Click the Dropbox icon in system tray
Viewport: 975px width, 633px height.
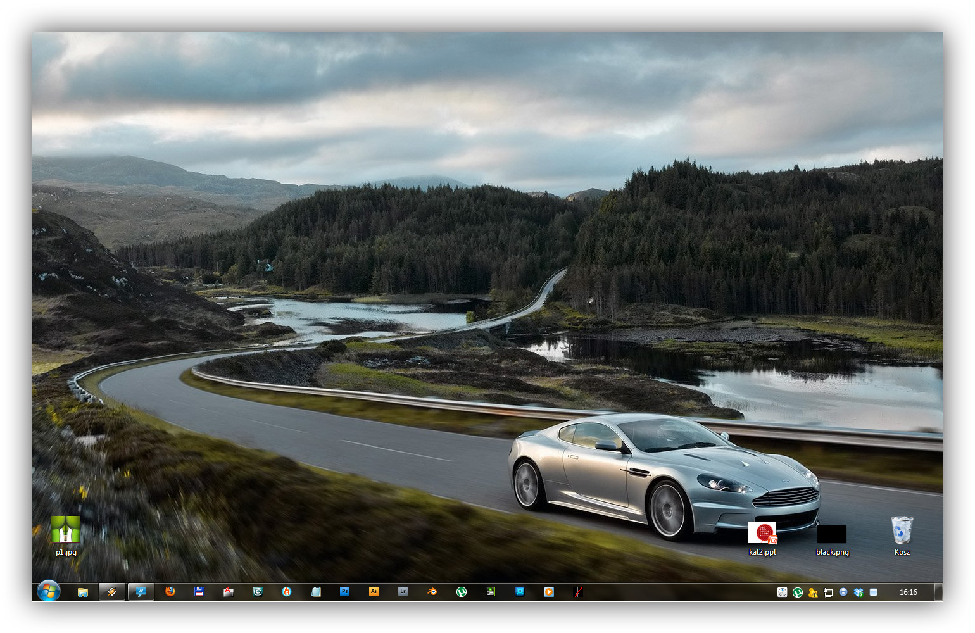859,592
